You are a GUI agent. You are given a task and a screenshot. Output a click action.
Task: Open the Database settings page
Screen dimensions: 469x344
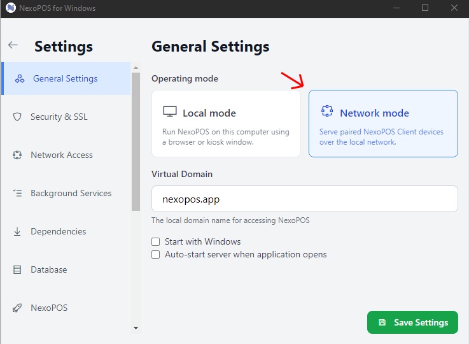[66, 269]
